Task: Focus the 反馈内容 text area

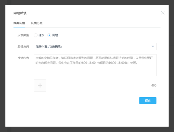Action: pos(95,65)
